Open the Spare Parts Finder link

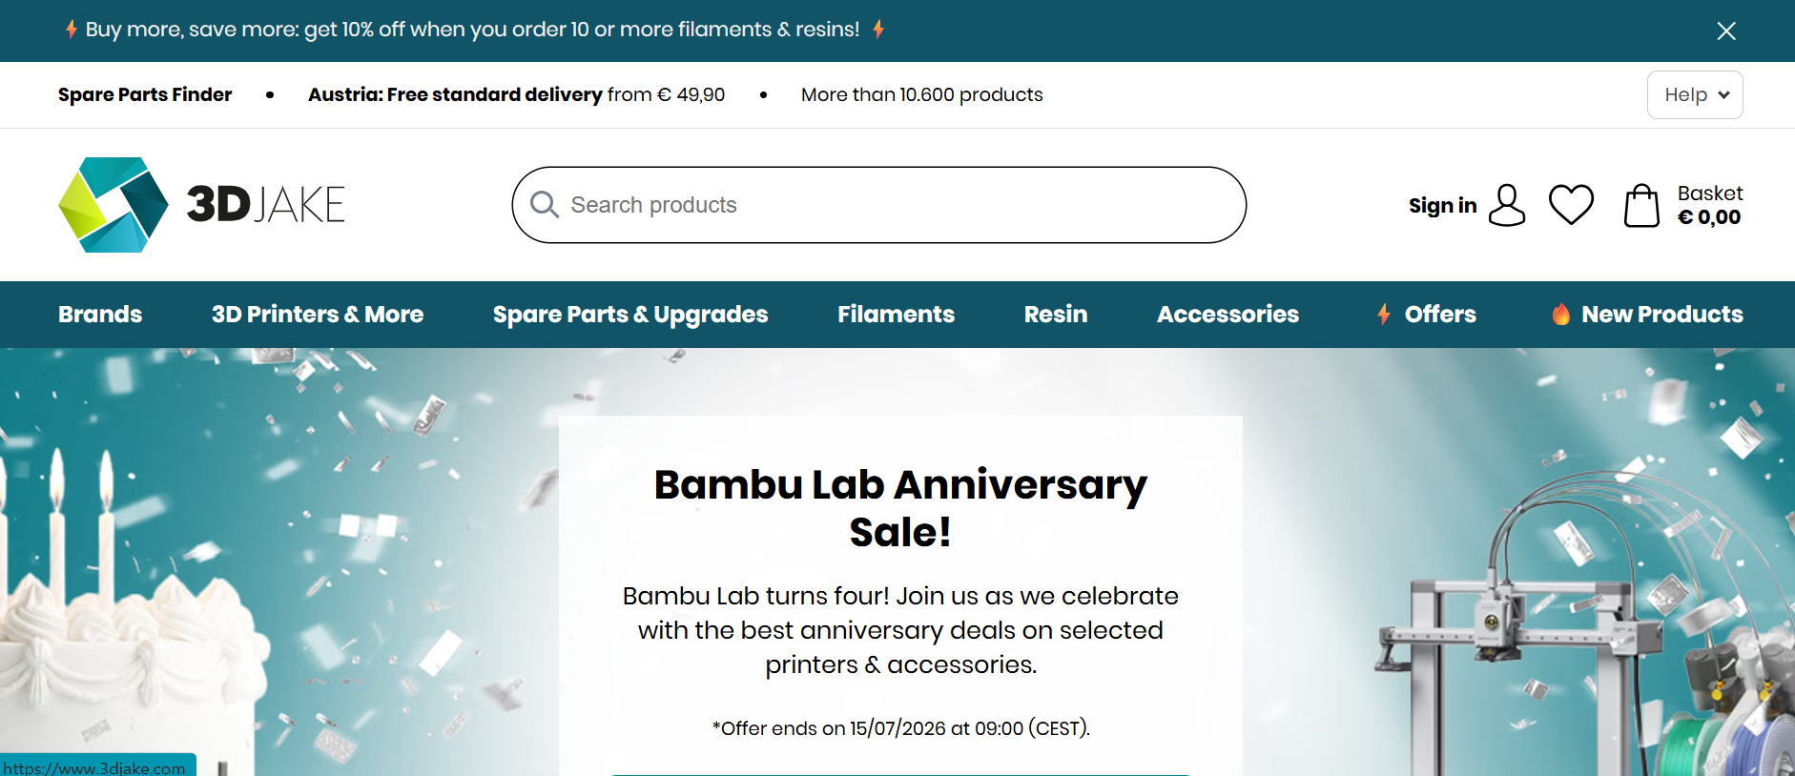pos(145,94)
